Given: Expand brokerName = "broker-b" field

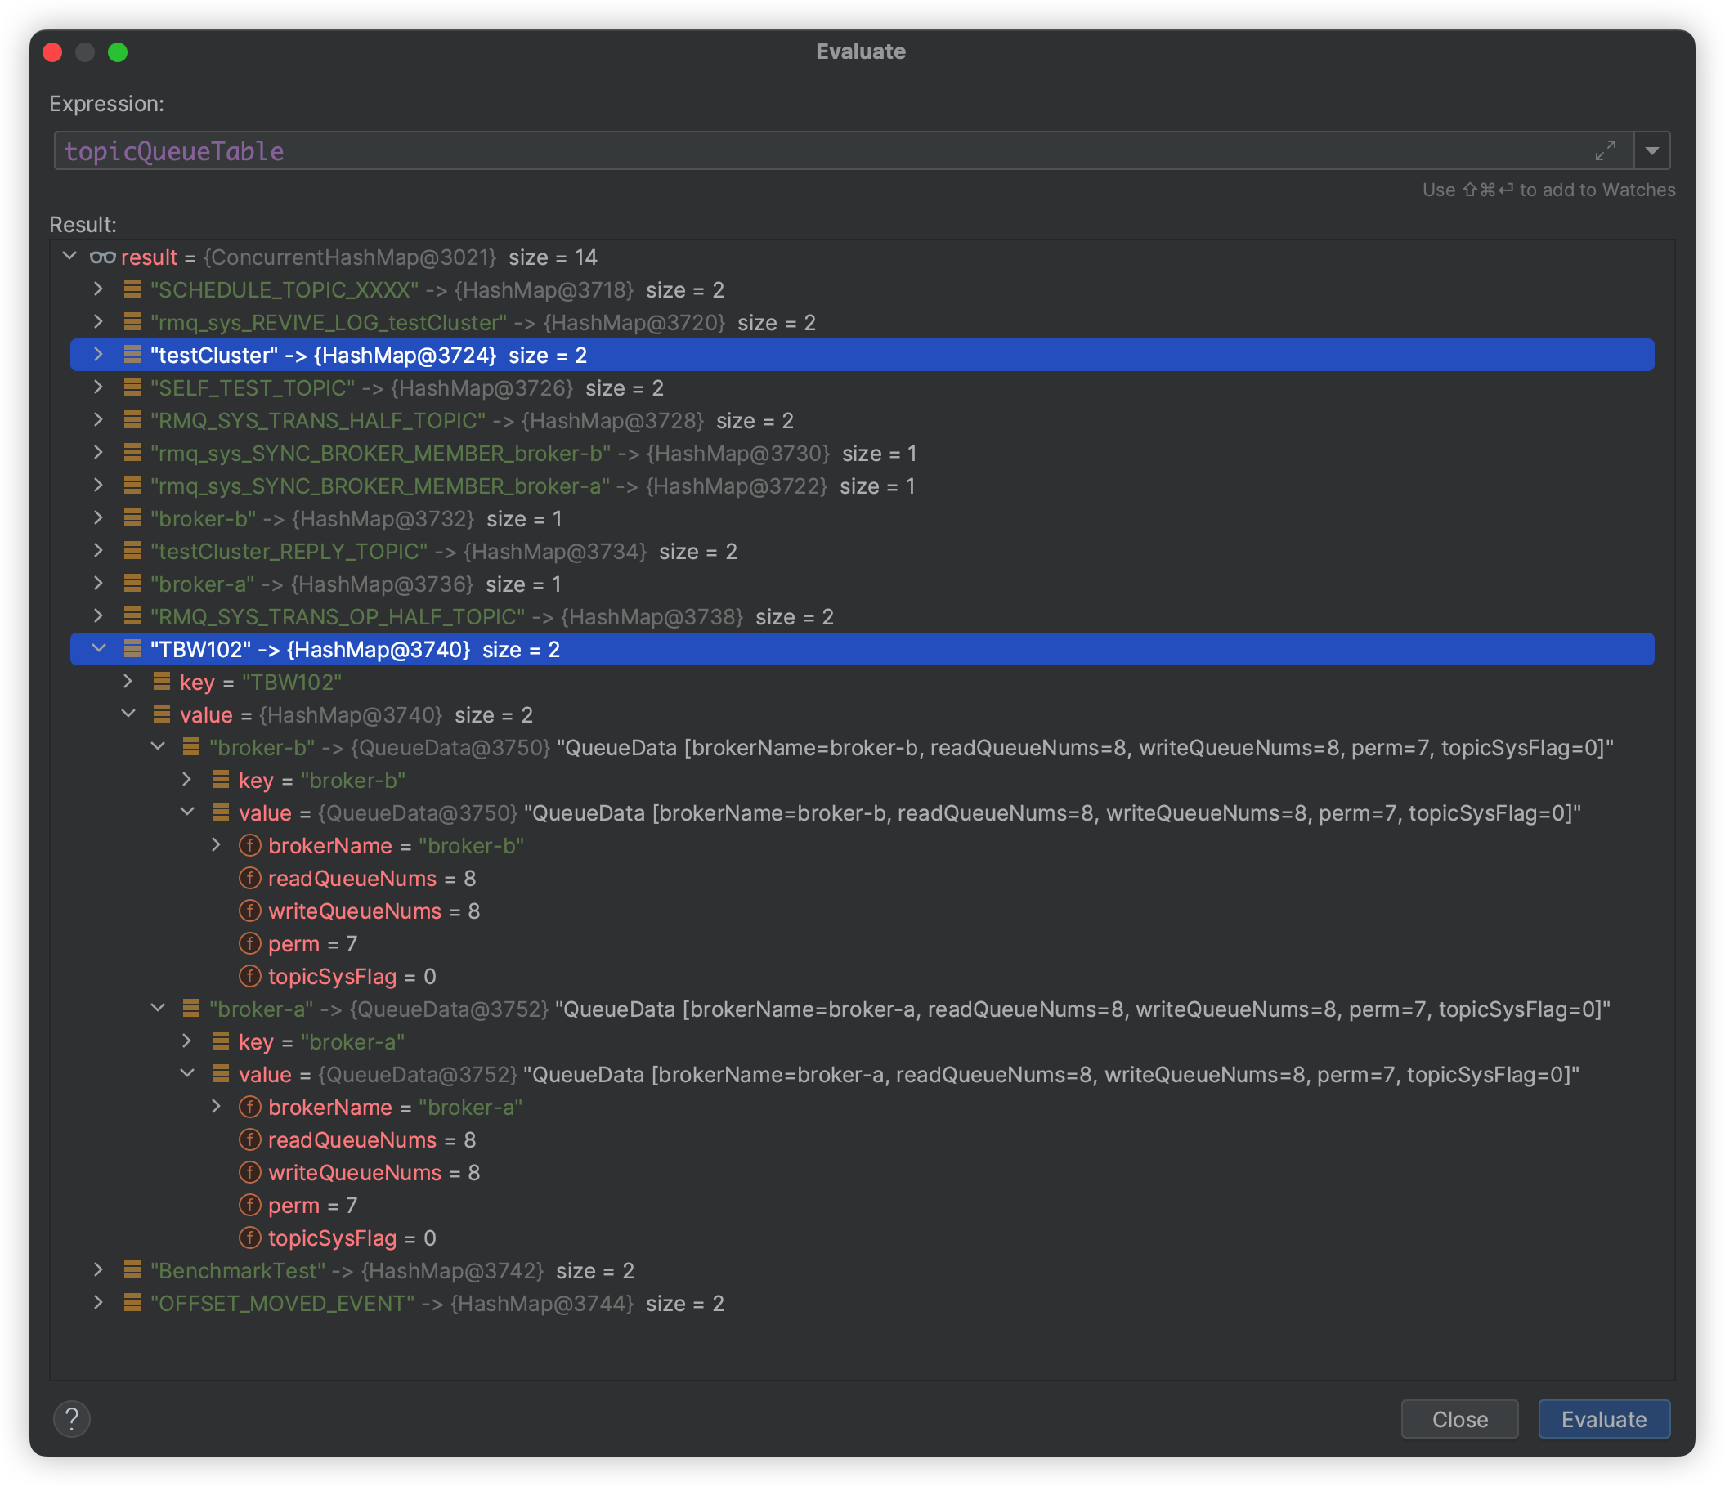Looking at the screenshot, I should pyautogui.click(x=217, y=845).
